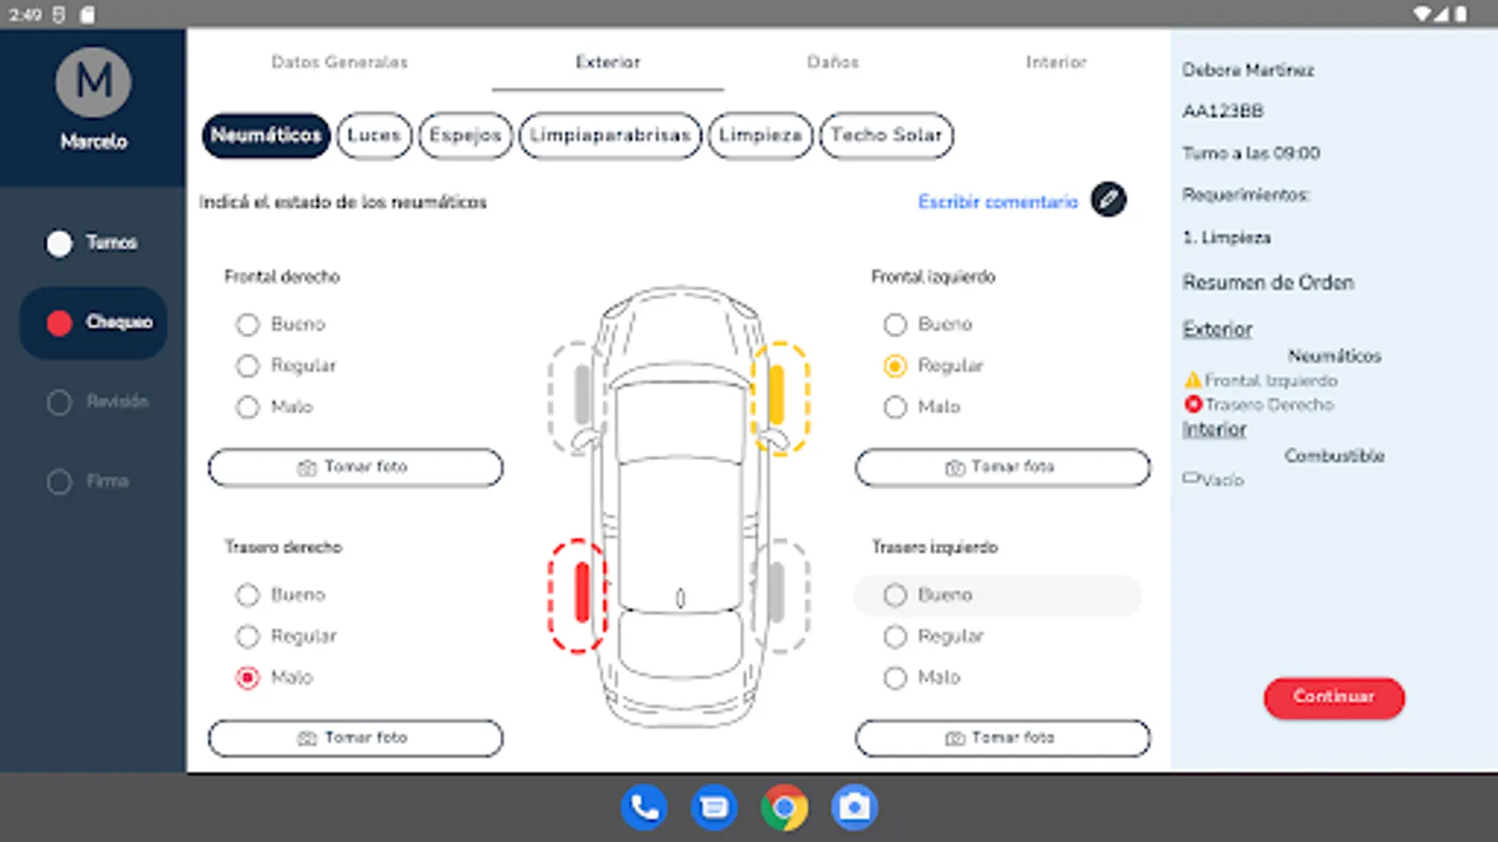The width and height of the screenshot is (1498, 842).
Task: Select the rear left tire on car diagram
Action: [x=779, y=596]
